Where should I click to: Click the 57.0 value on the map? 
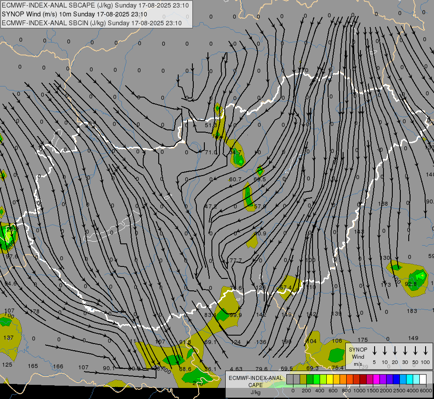pyautogui.click(x=260, y=206)
